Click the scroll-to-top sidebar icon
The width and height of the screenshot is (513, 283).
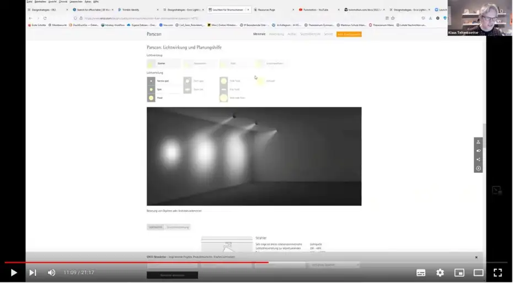click(478, 168)
